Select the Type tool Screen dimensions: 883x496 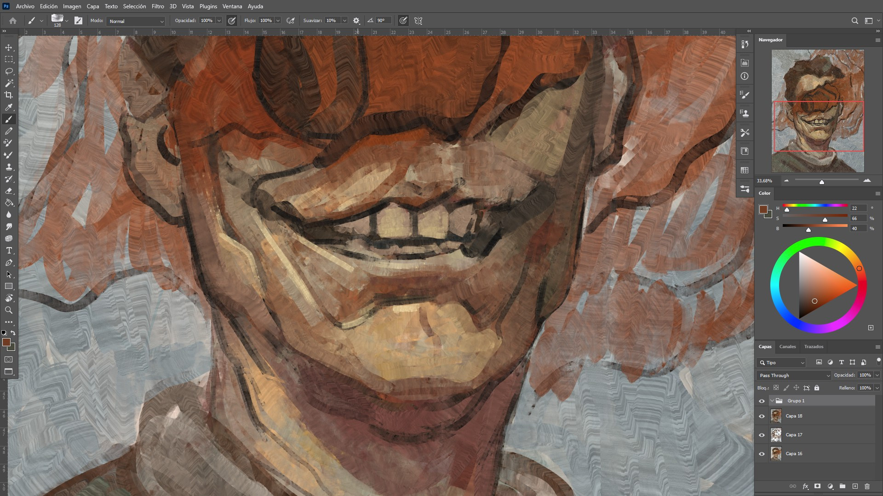click(x=9, y=250)
